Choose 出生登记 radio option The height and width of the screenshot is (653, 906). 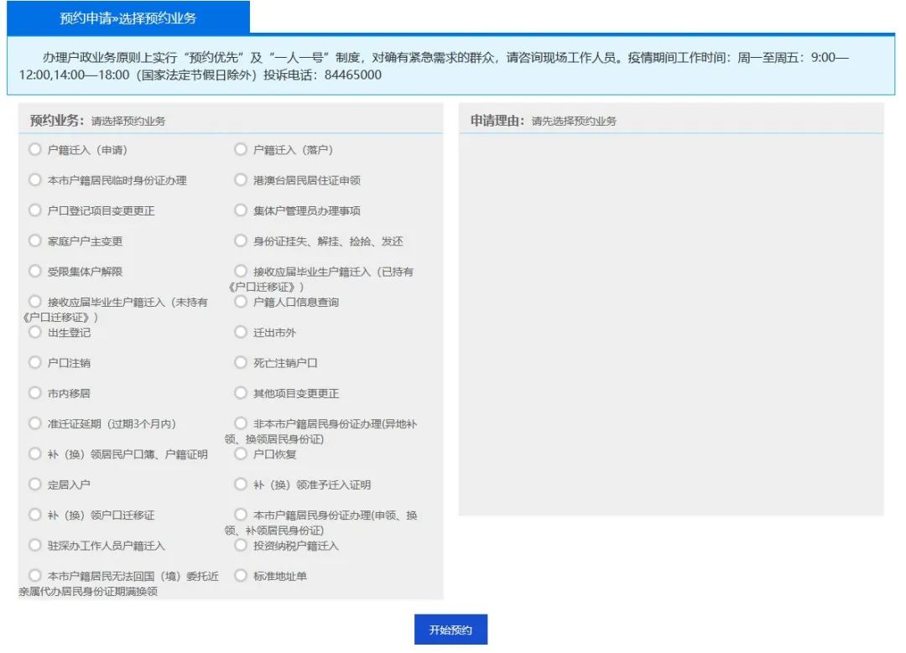(x=35, y=332)
